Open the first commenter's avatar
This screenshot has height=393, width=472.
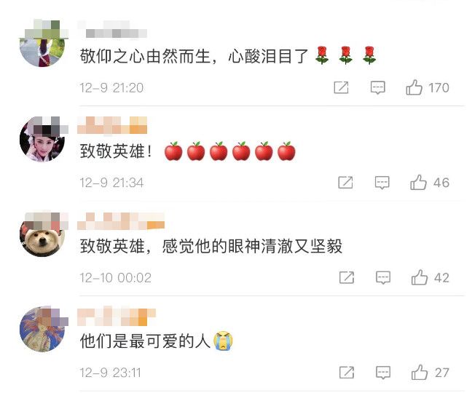pyautogui.click(x=42, y=44)
